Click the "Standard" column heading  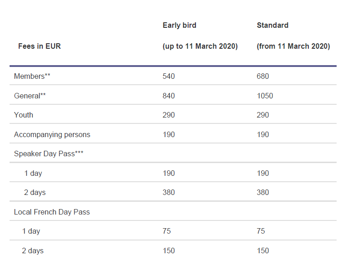272,26
